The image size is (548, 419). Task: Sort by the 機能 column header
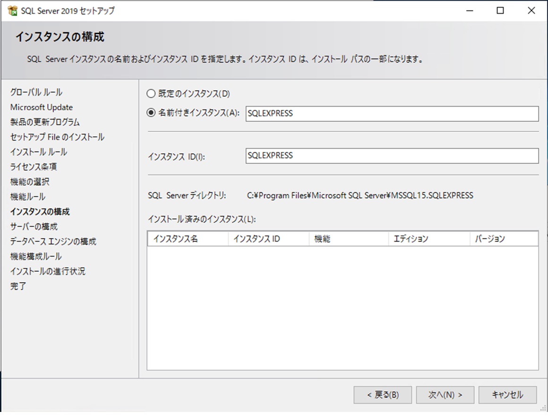click(x=349, y=239)
